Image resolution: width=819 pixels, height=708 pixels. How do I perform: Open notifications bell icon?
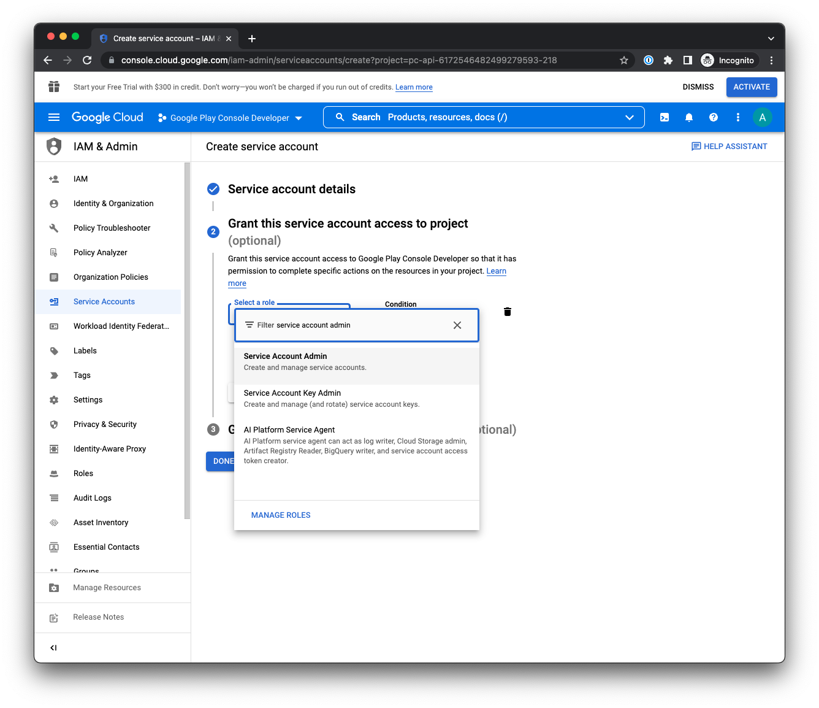click(x=689, y=117)
